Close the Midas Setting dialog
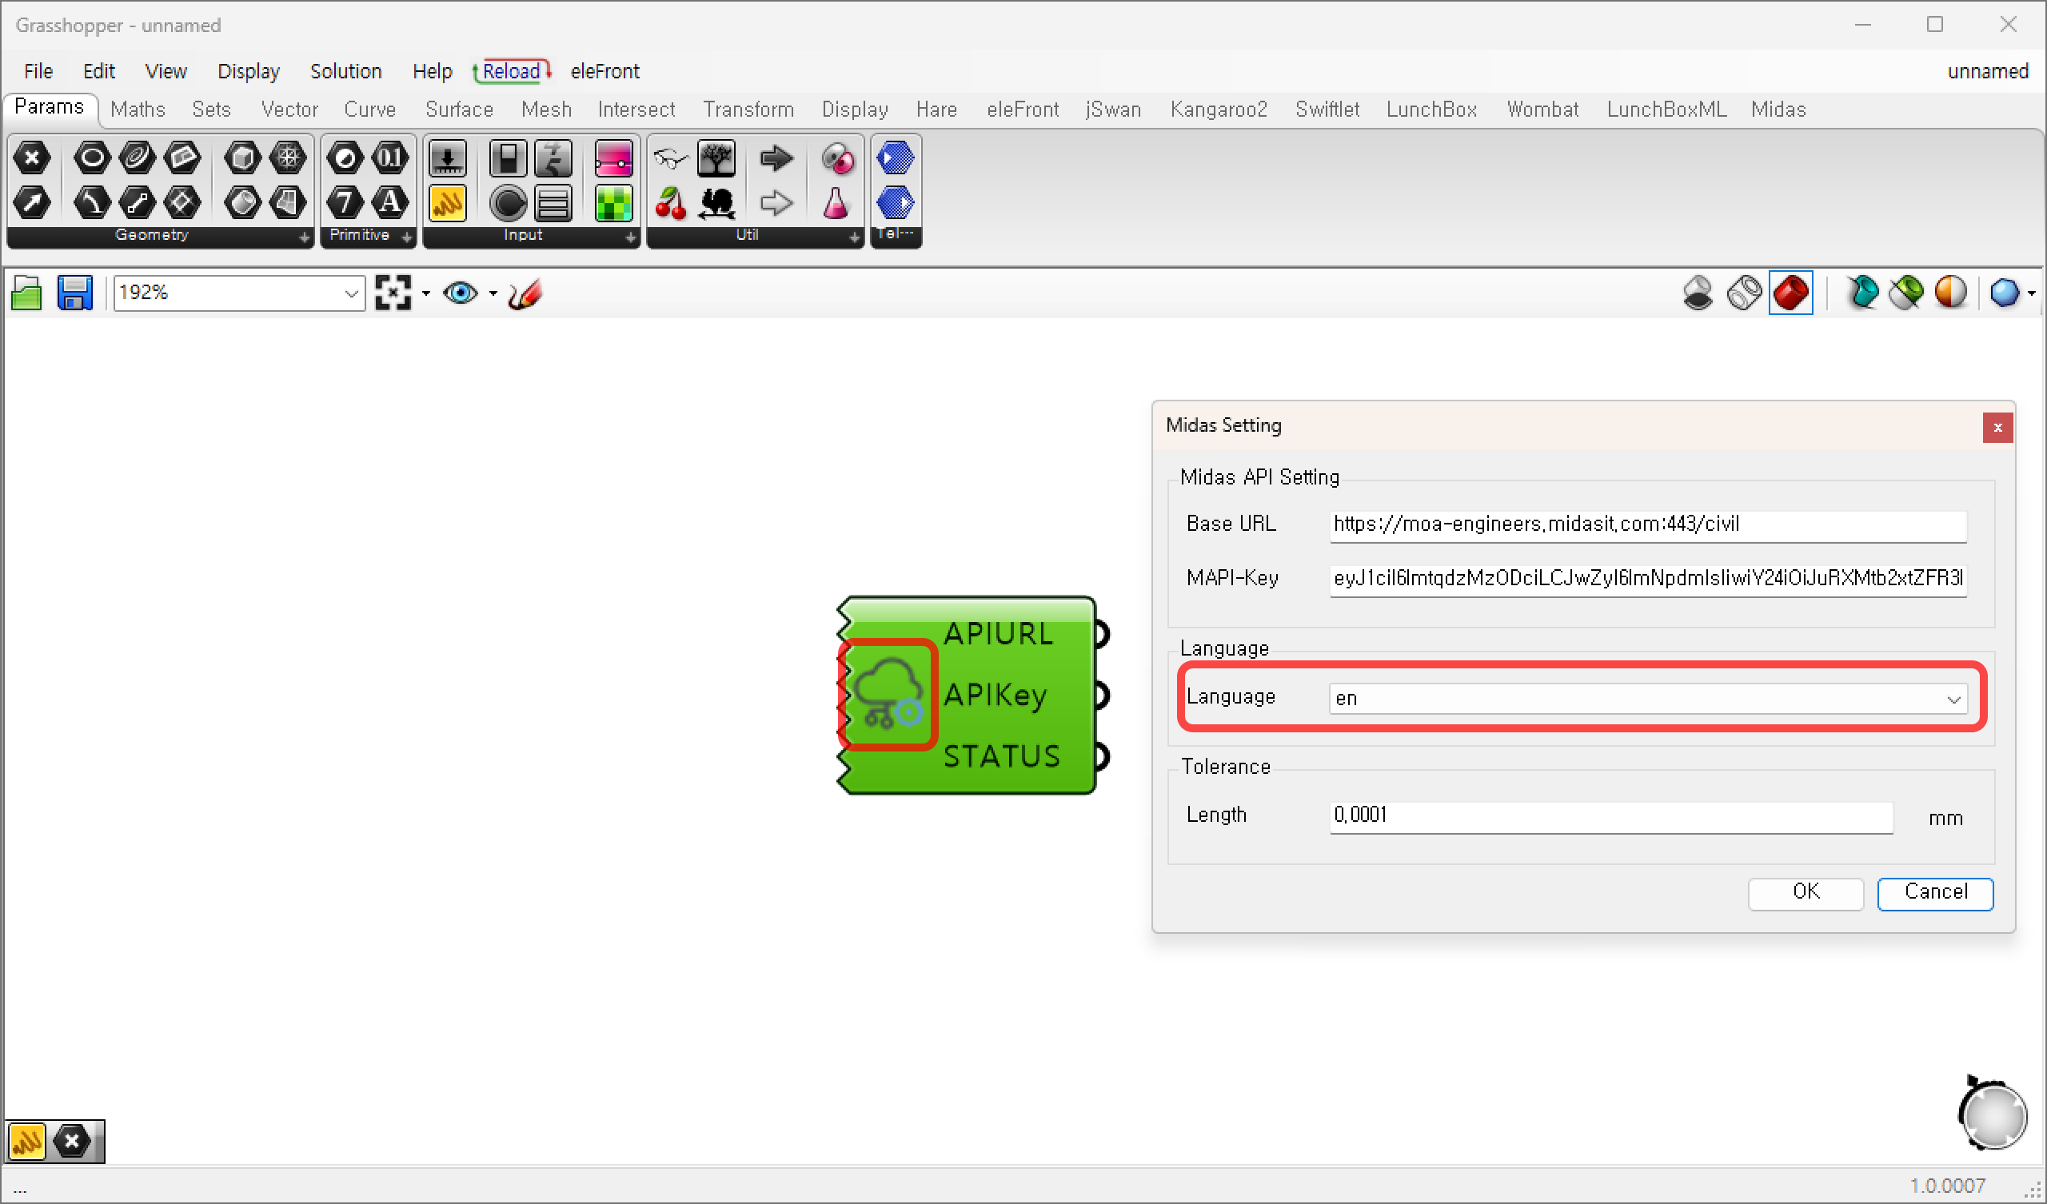 point(1997,428)
